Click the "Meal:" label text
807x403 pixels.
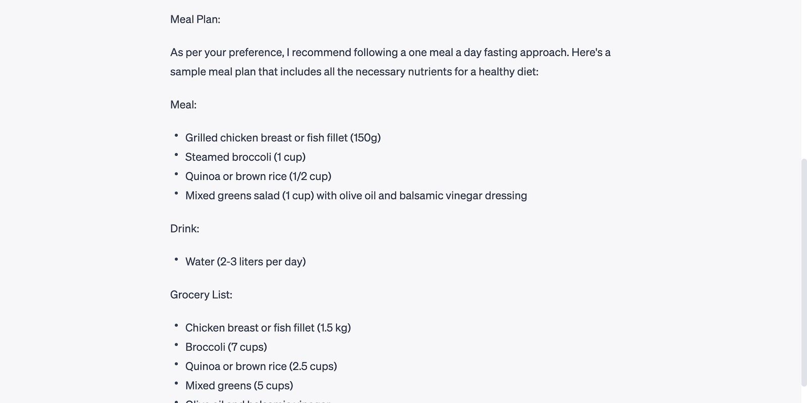183,105
